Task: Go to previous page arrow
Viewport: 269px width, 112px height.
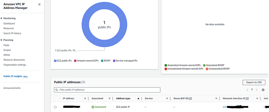Action: [x=247, y=90]
